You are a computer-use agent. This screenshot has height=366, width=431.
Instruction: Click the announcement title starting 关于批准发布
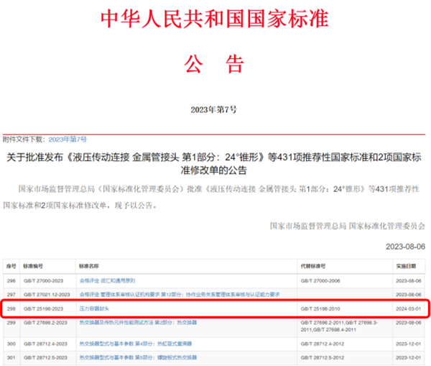(215, 162)
